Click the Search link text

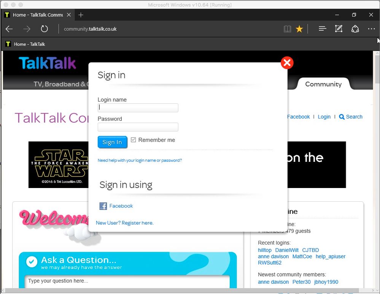[354, 117]
